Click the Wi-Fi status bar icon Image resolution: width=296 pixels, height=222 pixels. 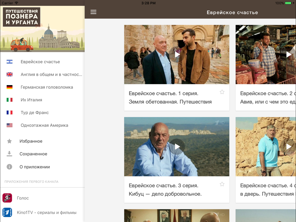[16, 3]
